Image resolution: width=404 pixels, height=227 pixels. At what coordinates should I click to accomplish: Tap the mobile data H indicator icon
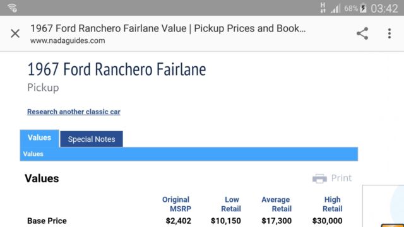(323, 8)
